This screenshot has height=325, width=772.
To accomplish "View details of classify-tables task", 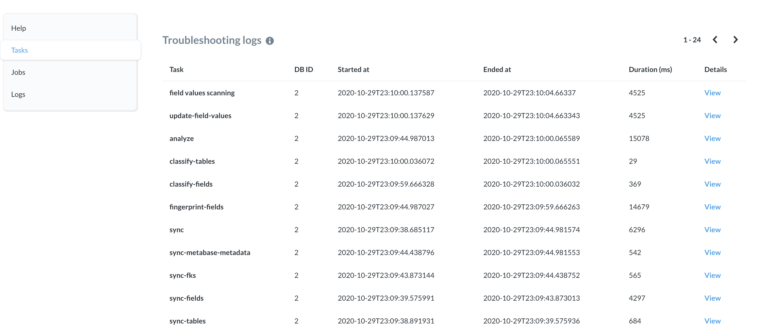I will (x=712, y=161).
